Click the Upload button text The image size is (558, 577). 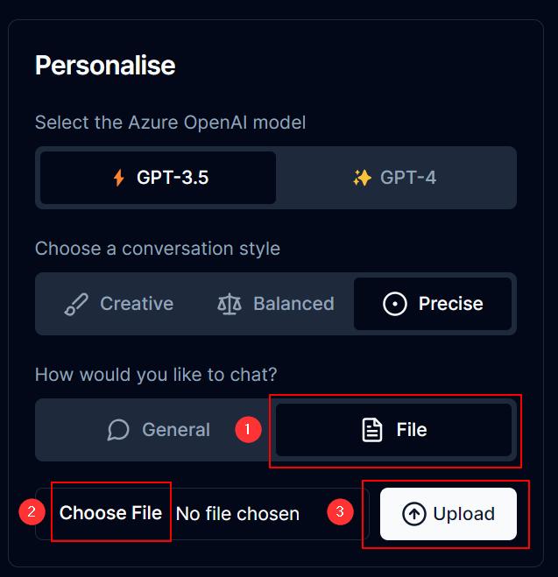(x=464, y=514)
